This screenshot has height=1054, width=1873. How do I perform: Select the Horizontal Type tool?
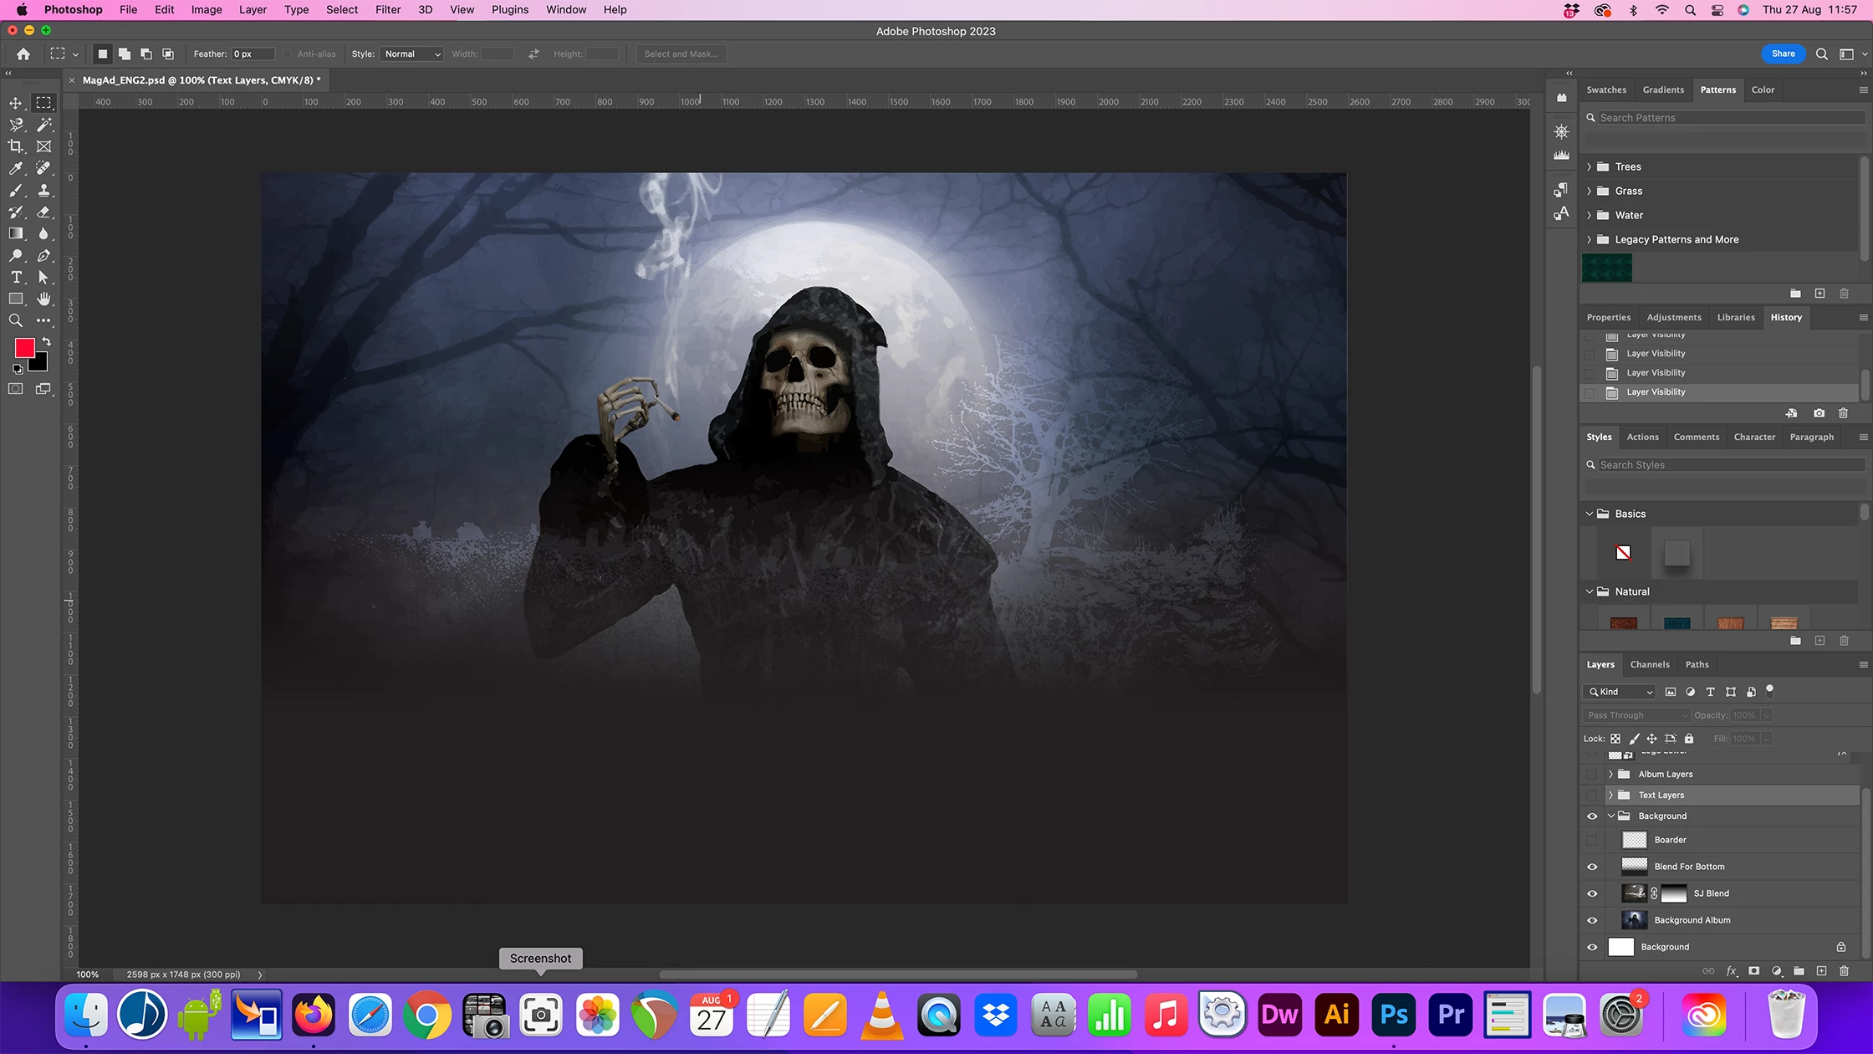pyautogui.click(x=16, y=277)
